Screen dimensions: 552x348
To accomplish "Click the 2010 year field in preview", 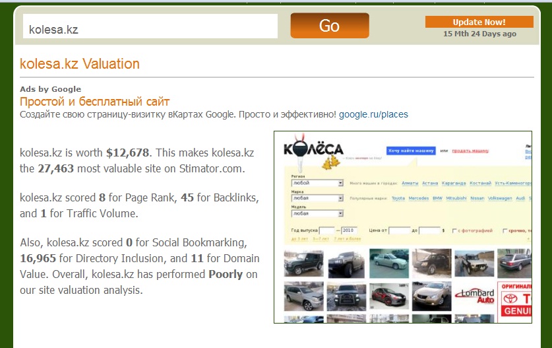I will tap(348, 230).
